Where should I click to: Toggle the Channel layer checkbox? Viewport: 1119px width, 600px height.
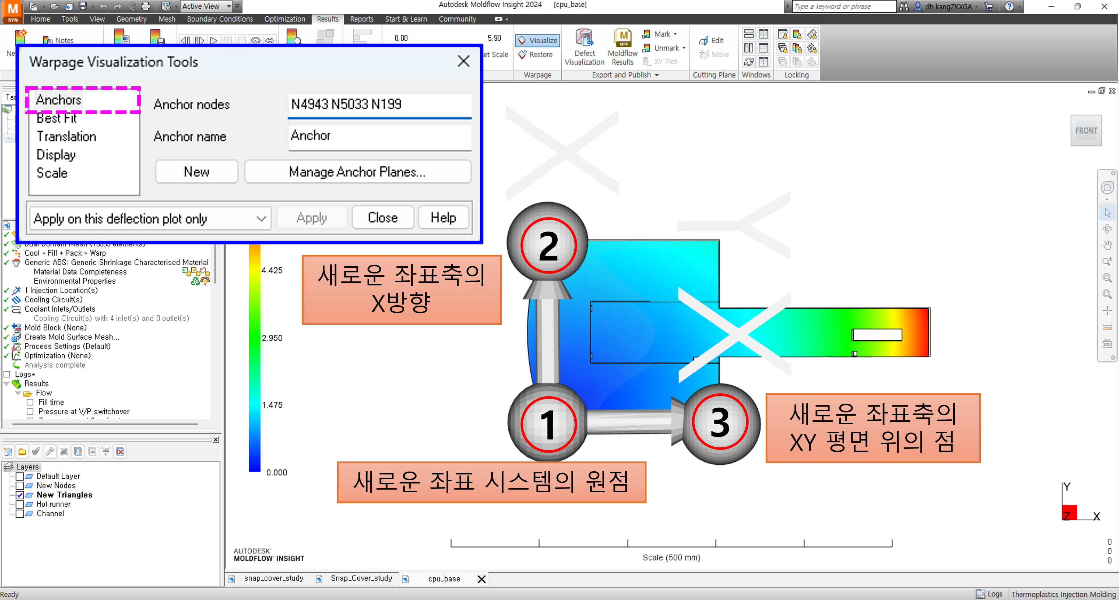pyautogui.click(x=20, y=514)
